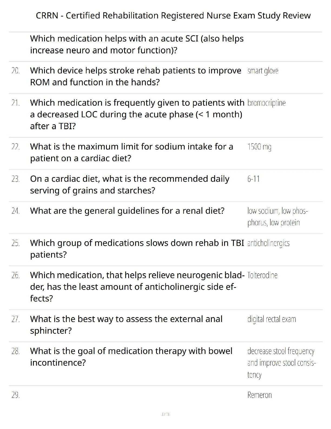Click the answer 'Tolterodine'

[x=262, y=275]
